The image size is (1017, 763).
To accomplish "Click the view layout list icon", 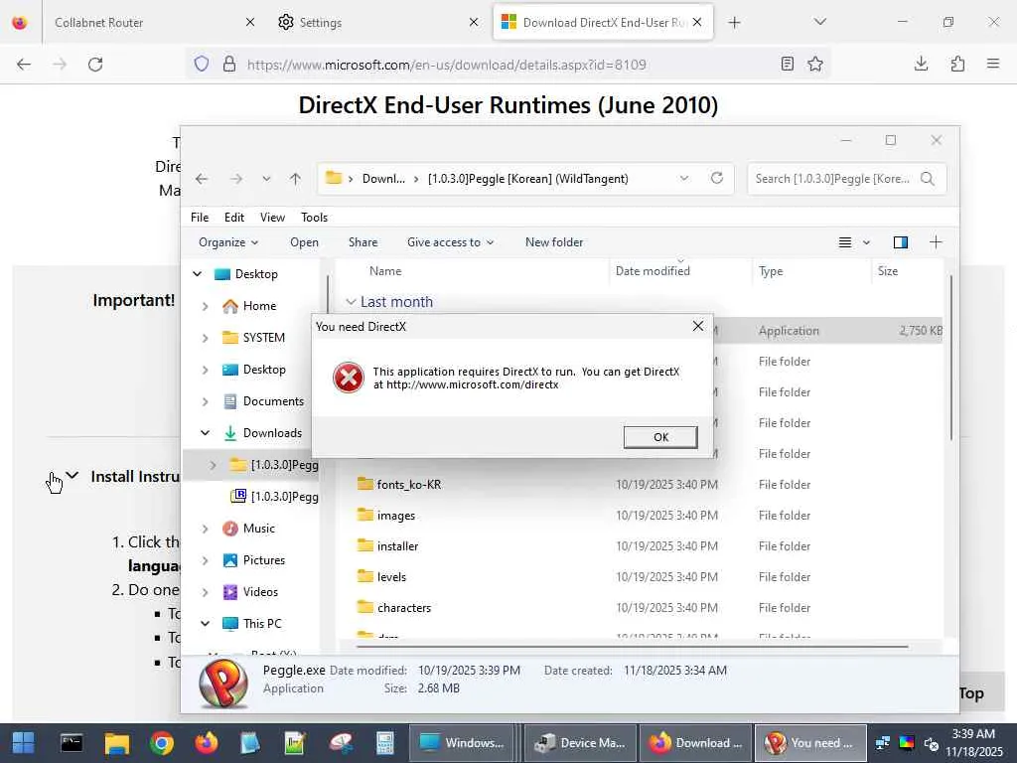I will (x=844, y=242).
